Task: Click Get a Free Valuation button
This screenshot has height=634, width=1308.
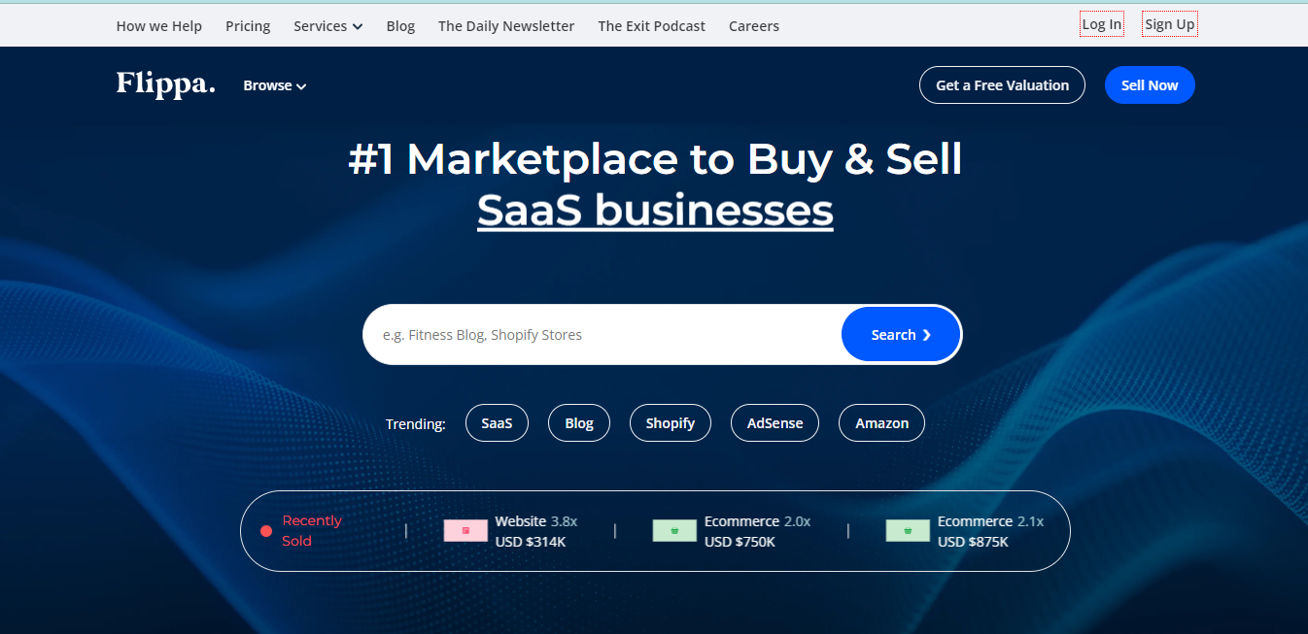Action: [1002, 85]
